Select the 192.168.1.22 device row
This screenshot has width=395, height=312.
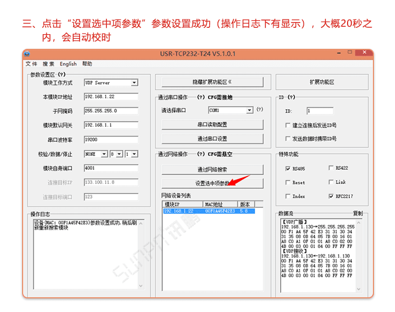[x=209, y=211]
